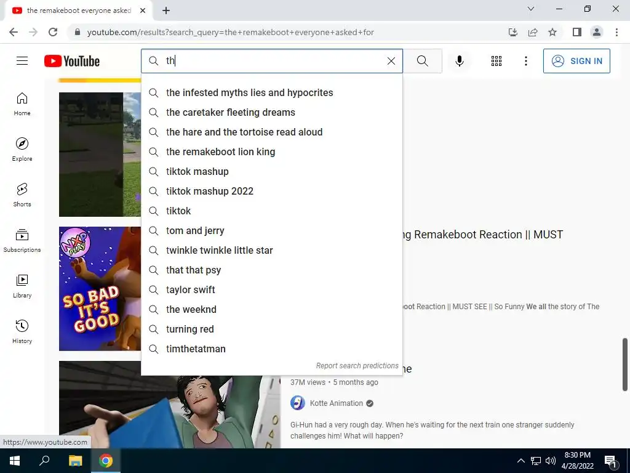Viewport: 630px width, 473px height.
Task: Click the volume speaker tray icon
Action: [x=551, y=461]
